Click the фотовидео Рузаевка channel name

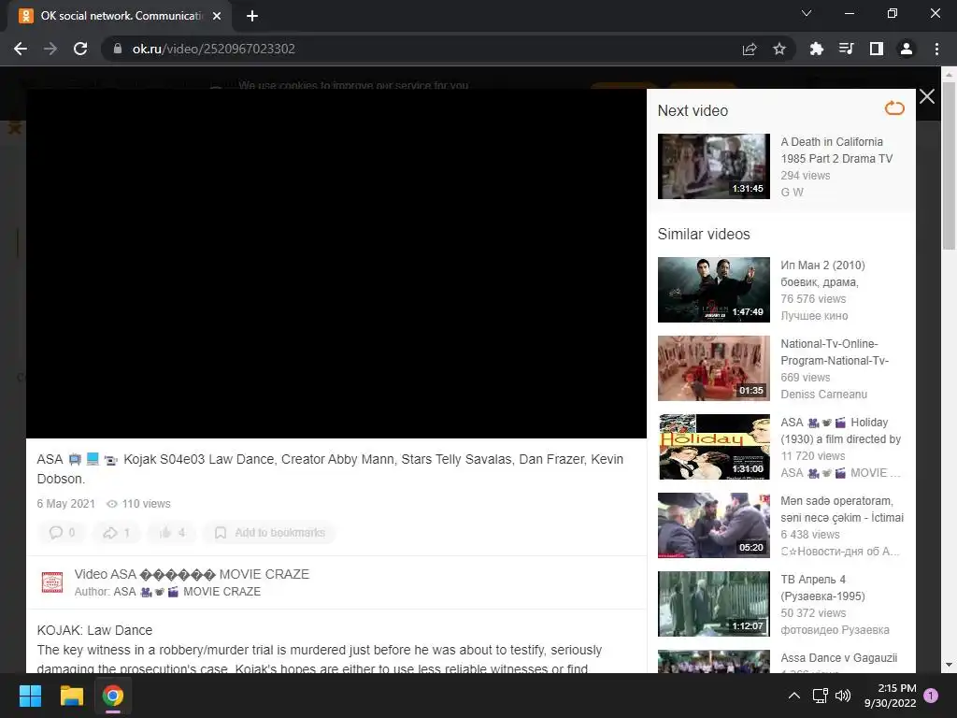coord(835,630)
